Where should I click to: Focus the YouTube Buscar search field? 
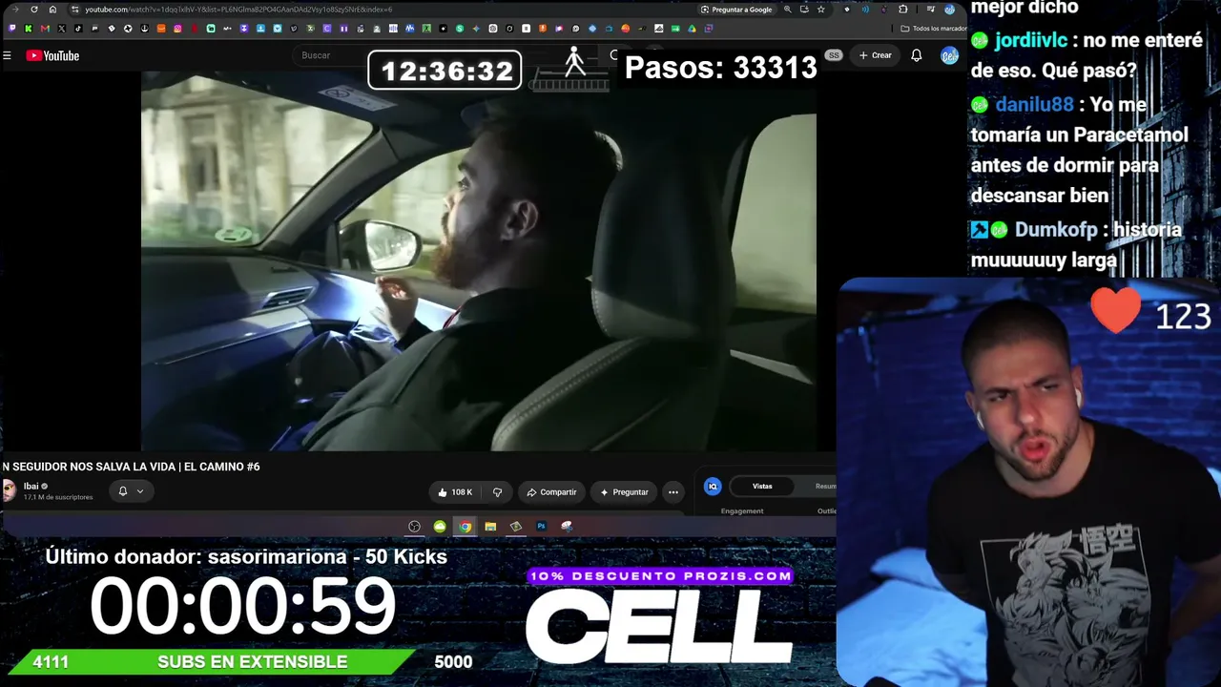pyautogui.click(x=329, y=55)
